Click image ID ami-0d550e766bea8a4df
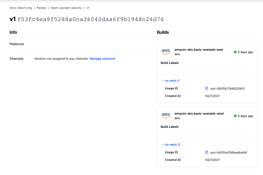The height and width of the screenshot is (175, 263). coord(229,153)
